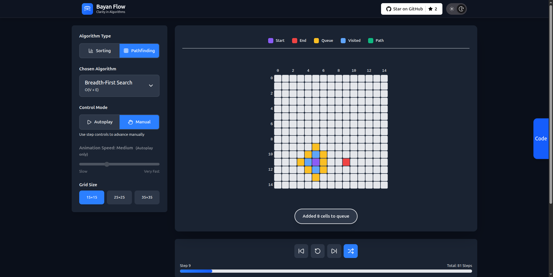Open the Breadth-First Search algorithm dropdown

[x=119, y=86]
